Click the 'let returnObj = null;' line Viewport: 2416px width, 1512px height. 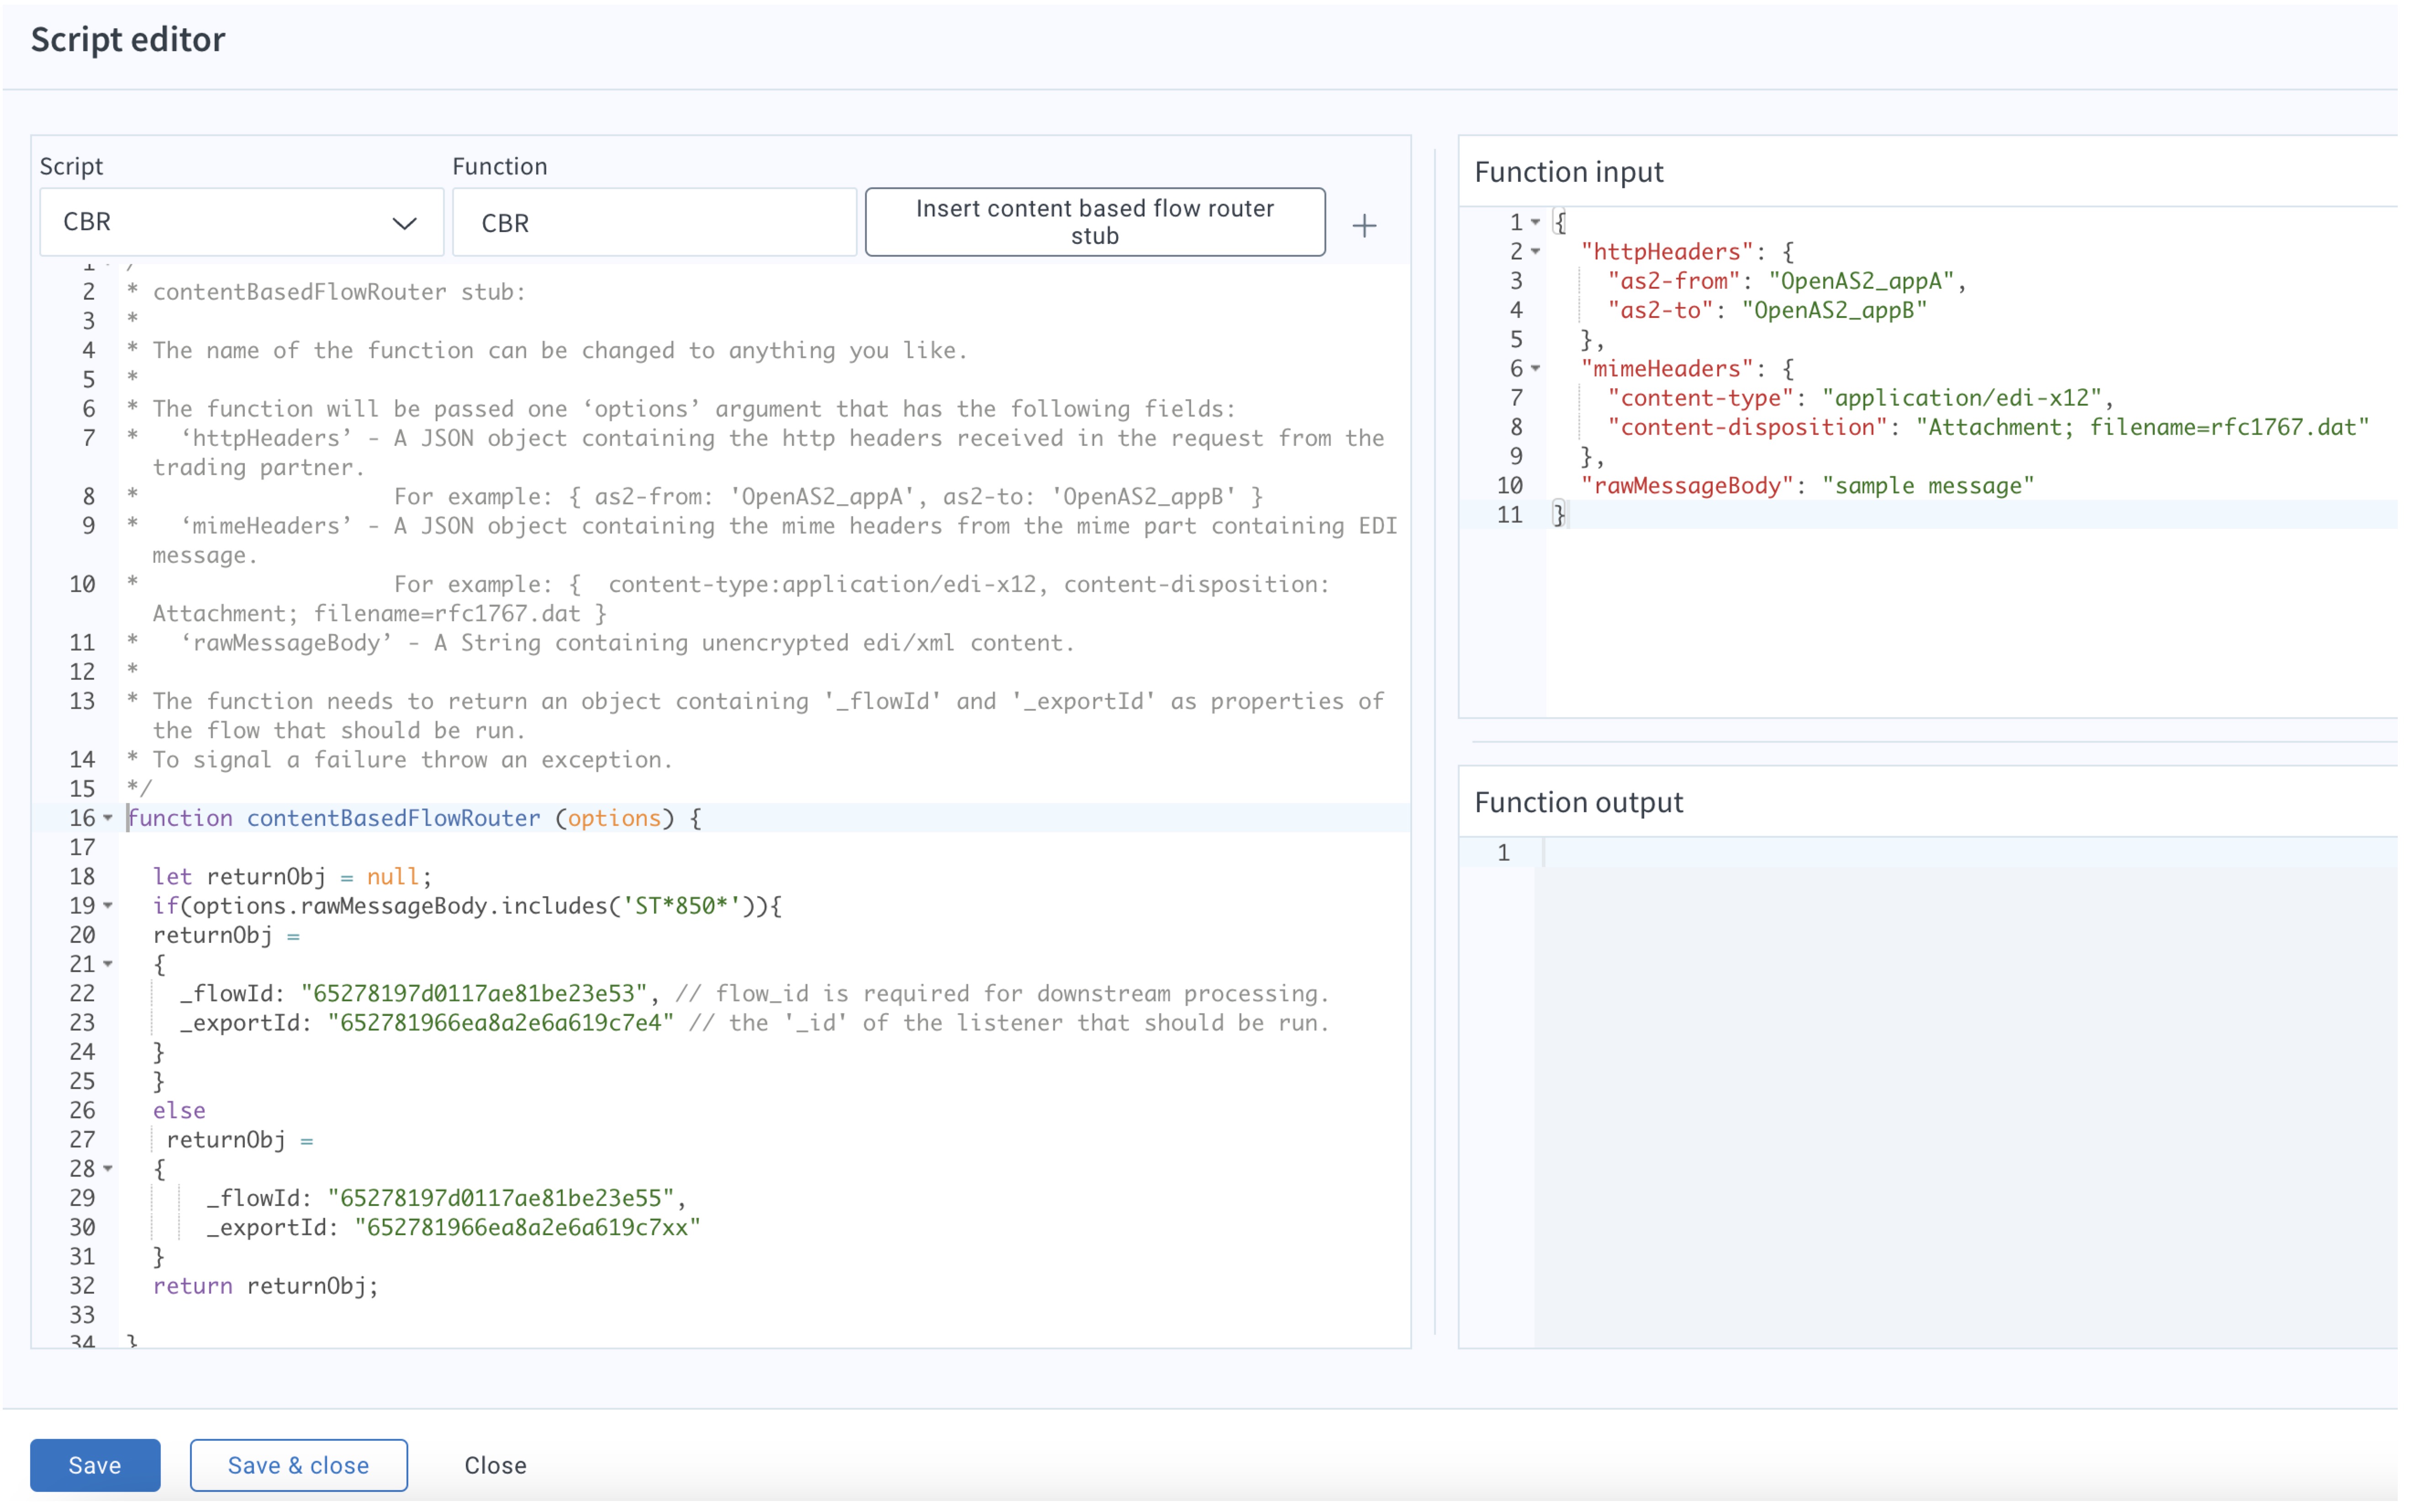[292, 876]
